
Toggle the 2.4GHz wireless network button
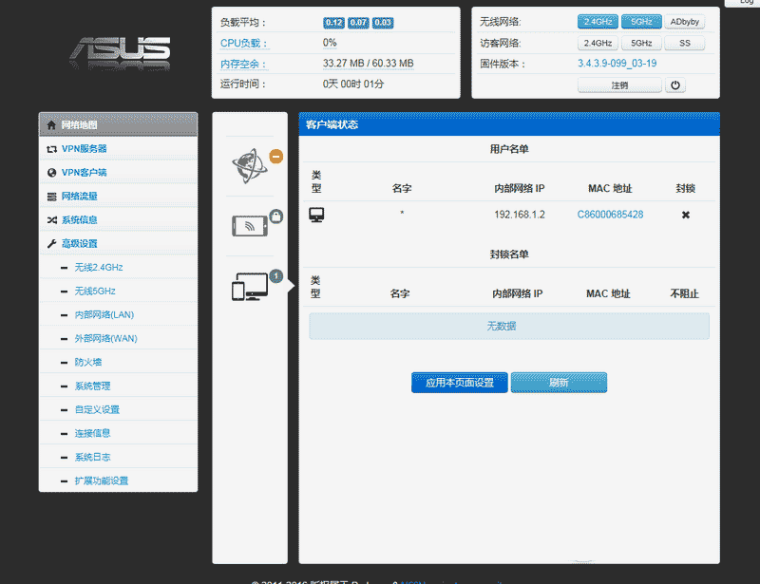598,22
